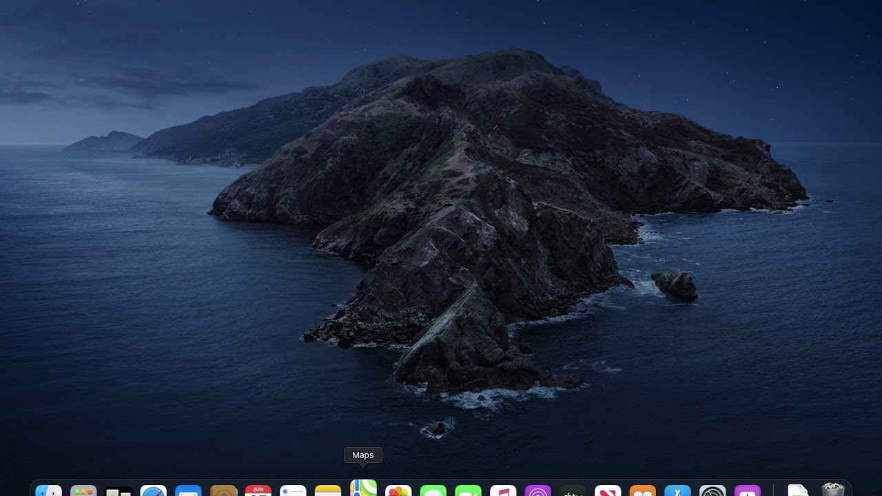Launch FaceTime from the Dock
The image size is (882, 496).
tap(469, 490)
